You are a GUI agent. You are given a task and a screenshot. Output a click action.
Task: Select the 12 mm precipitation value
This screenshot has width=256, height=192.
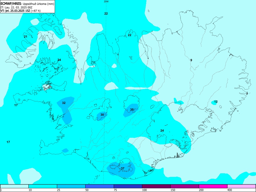coord(216,102)
